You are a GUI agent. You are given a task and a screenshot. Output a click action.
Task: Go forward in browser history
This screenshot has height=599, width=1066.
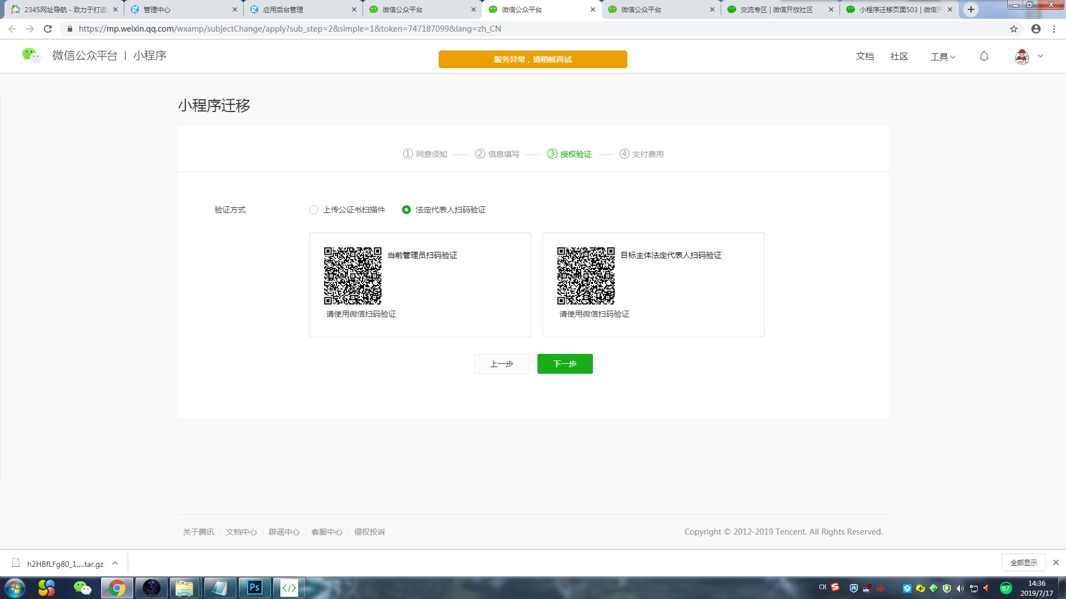click(x=30, y=29)
